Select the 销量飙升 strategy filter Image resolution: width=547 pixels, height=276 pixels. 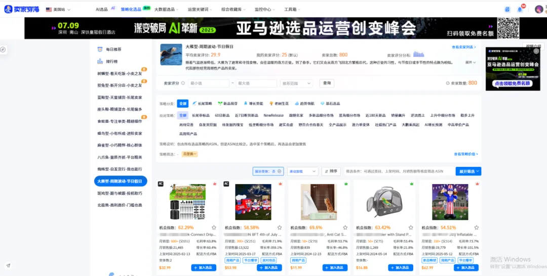click(x=398, y=115)
